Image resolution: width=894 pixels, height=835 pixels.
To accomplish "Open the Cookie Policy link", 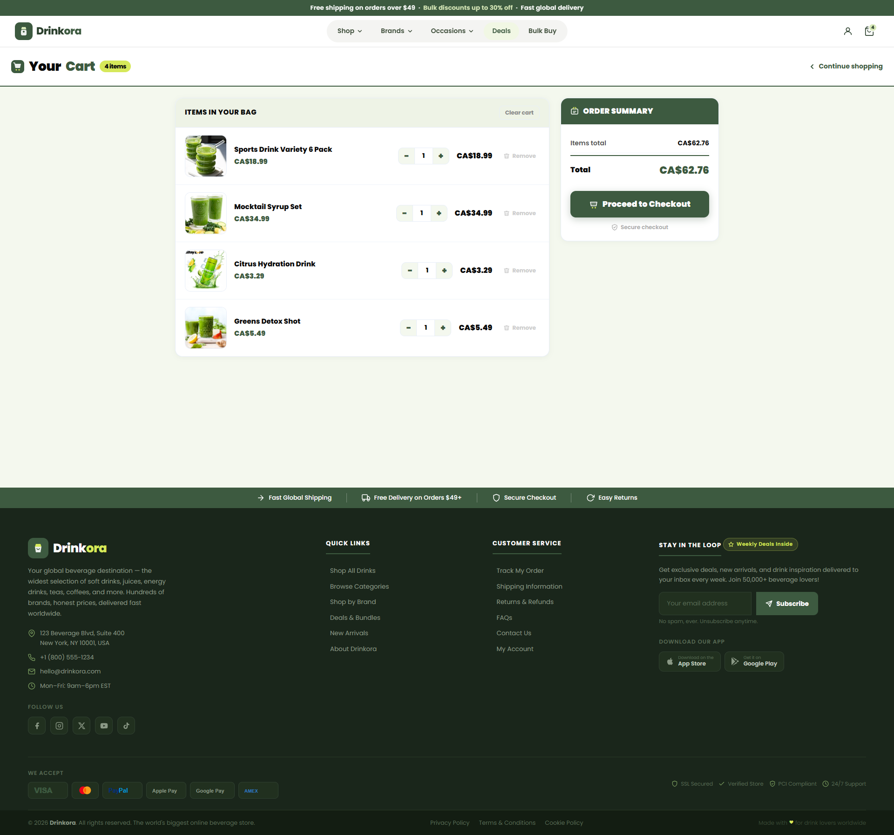I will [x=564, y=823].
